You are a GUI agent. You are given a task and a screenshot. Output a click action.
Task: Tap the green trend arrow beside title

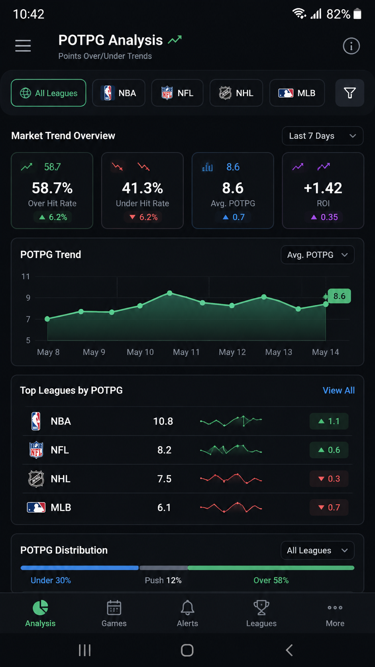(175, 40)
